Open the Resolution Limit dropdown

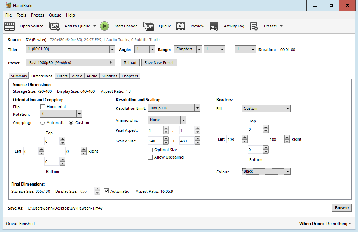click(x=174, y=108)
